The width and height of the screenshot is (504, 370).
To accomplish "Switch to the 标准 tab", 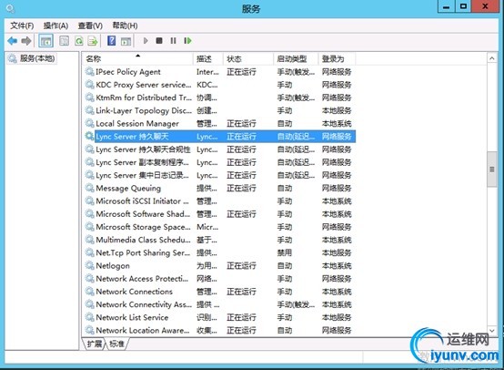I will coord(116,344).
